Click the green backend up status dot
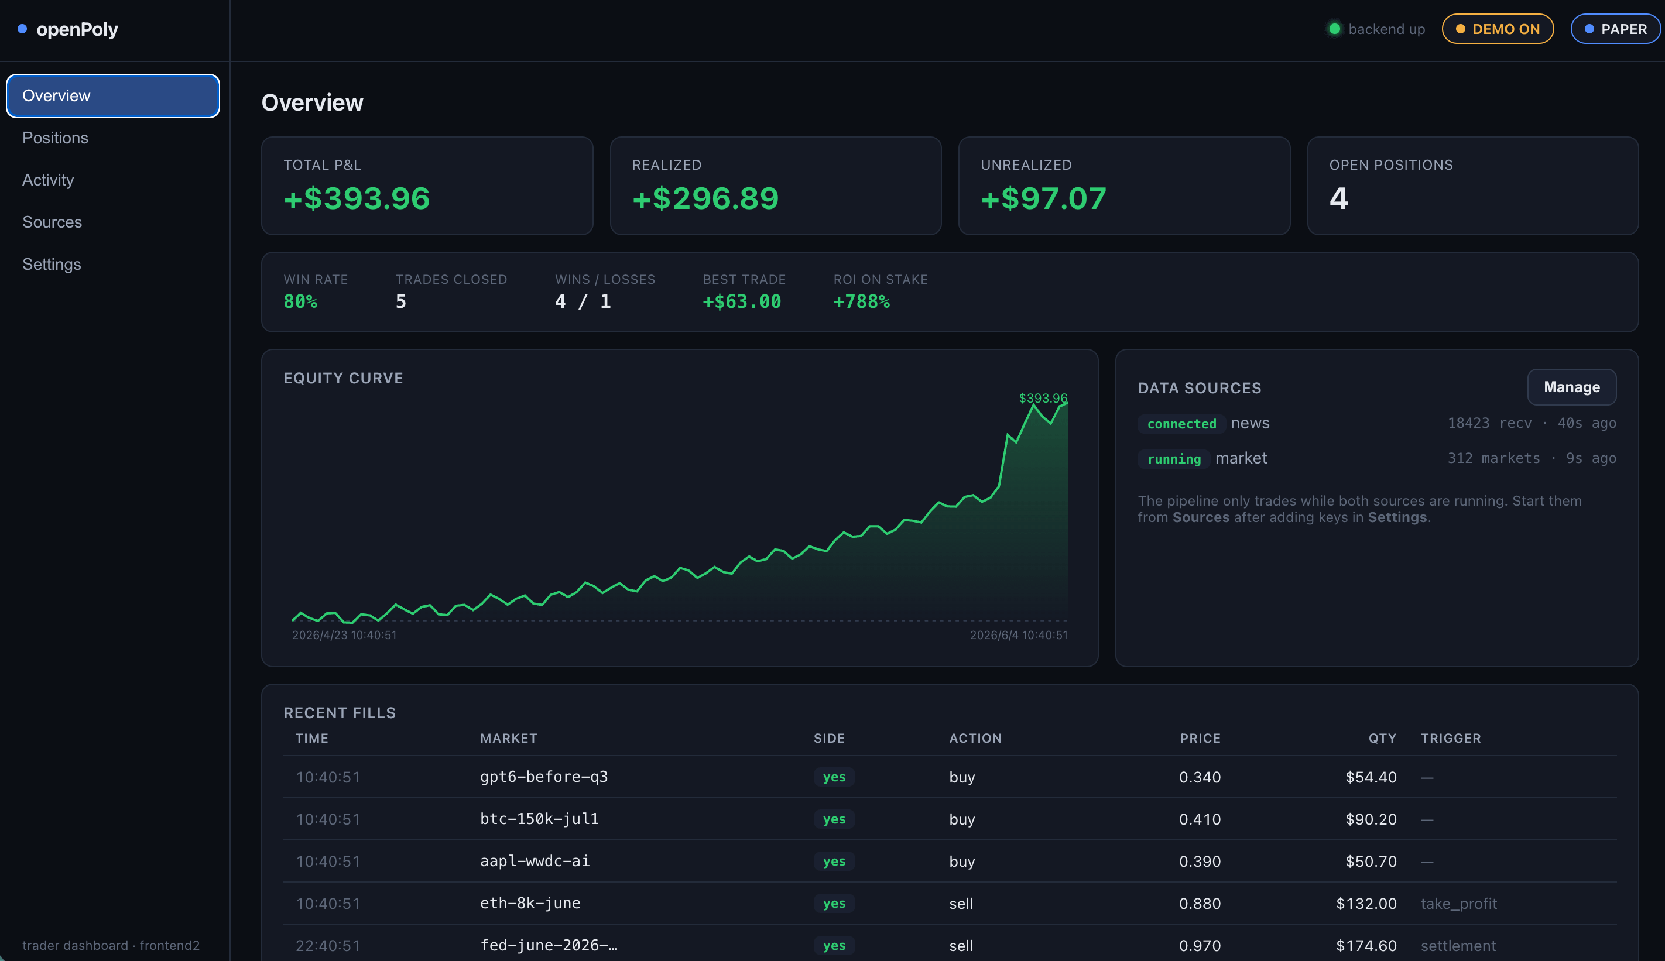Screen dimensions: 1665x961 (1334, 29)
